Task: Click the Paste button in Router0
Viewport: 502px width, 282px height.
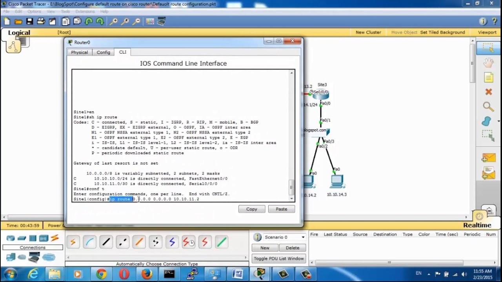Action: 282,209
